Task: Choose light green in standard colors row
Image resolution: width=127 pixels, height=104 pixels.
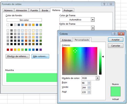Action: click(x=23, y=50)
